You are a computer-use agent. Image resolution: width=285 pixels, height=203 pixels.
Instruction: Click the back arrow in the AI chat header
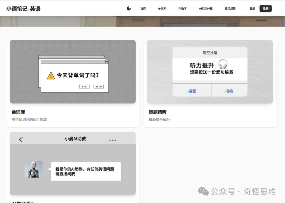(x=21, y=140)
